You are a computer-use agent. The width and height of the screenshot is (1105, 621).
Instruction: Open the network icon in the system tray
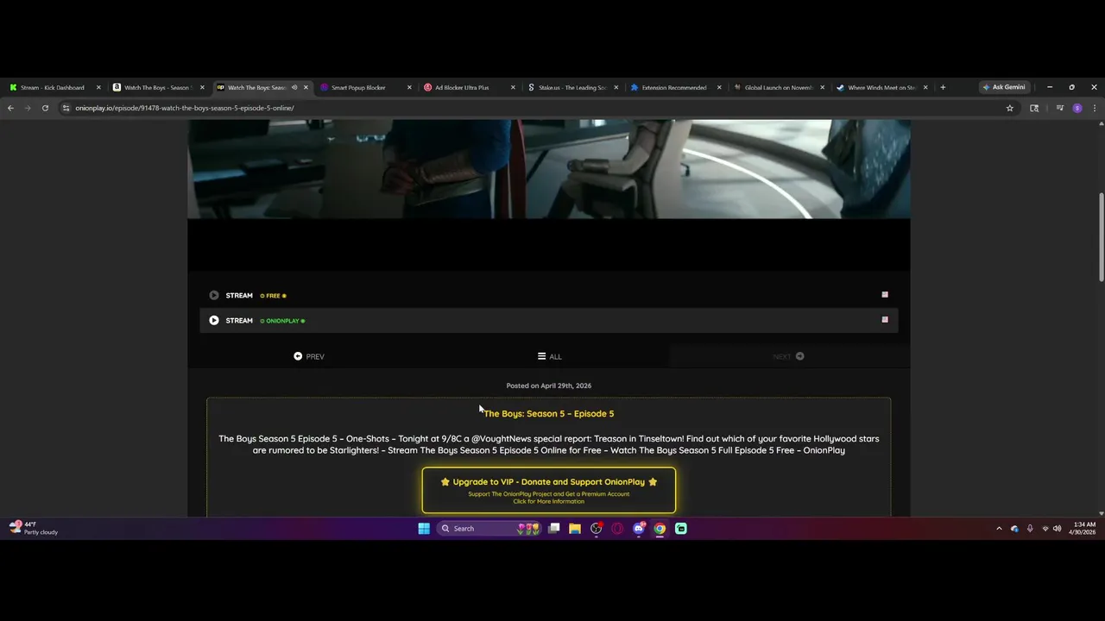[x=1045, y=529]
